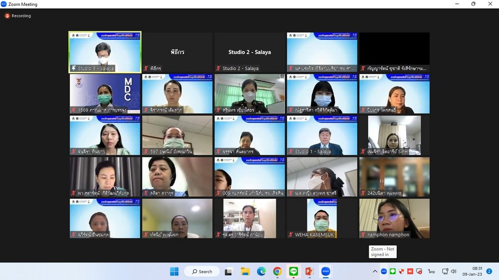Expand the hidden system tray icons chevron
This screenshot has height=280, width=499.
(x=375, y=271)
